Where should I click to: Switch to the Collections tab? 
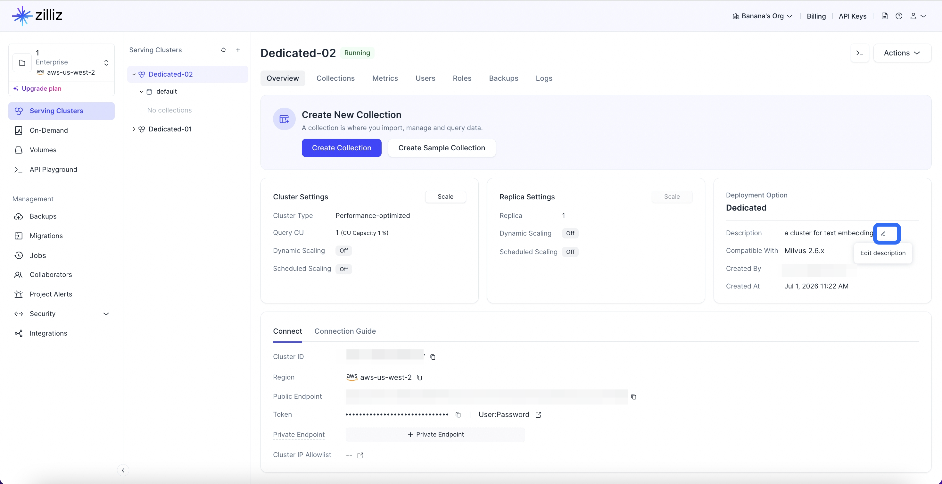click(335, 78)
